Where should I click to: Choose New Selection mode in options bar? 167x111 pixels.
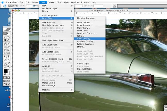(9, 6)
